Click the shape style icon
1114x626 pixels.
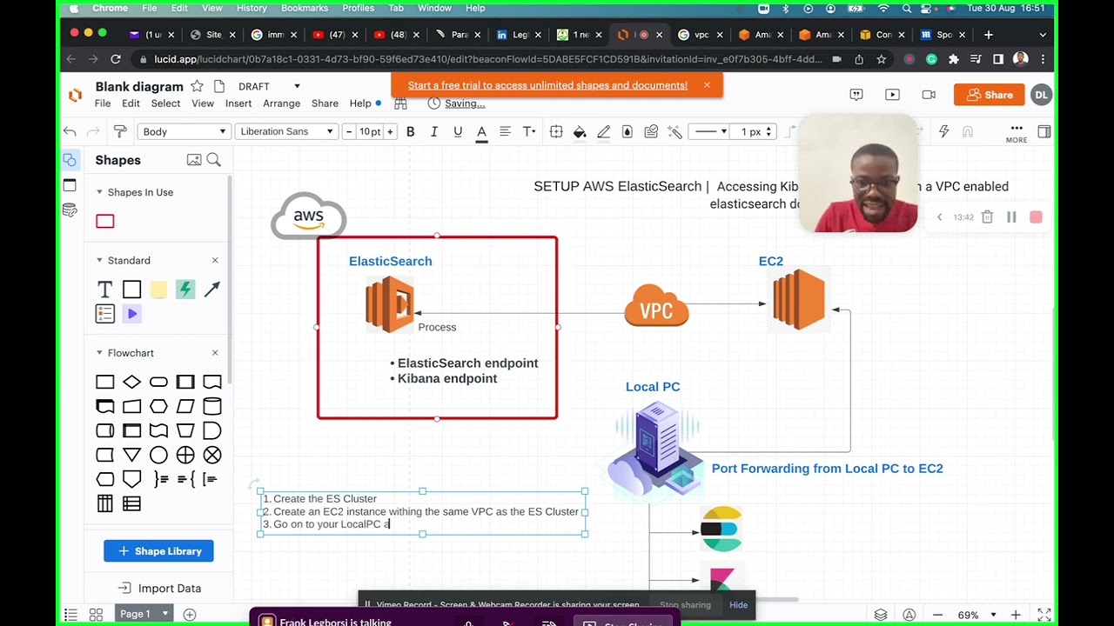627,131
